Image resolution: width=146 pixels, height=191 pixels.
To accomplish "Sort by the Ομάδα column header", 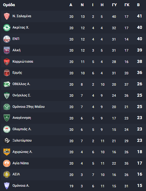I will (9, 5).
